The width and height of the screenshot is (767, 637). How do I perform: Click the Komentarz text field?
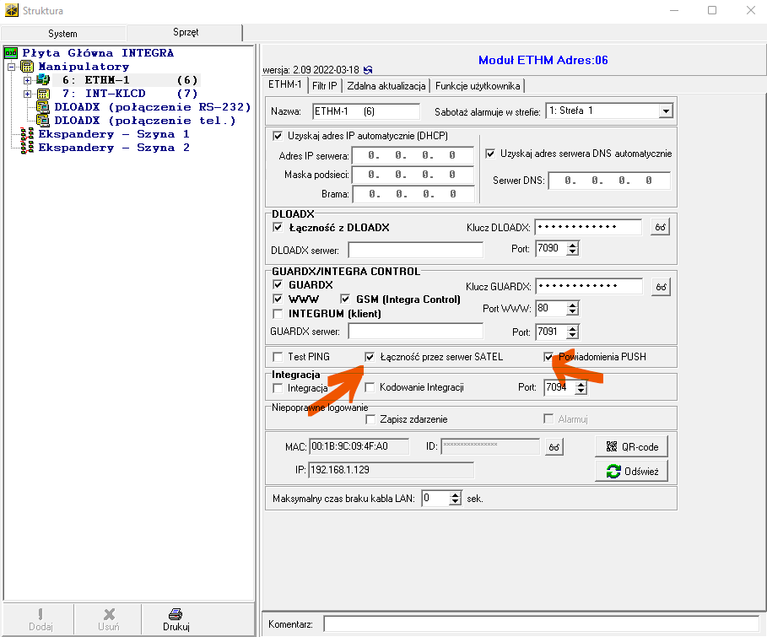[541, 624]
